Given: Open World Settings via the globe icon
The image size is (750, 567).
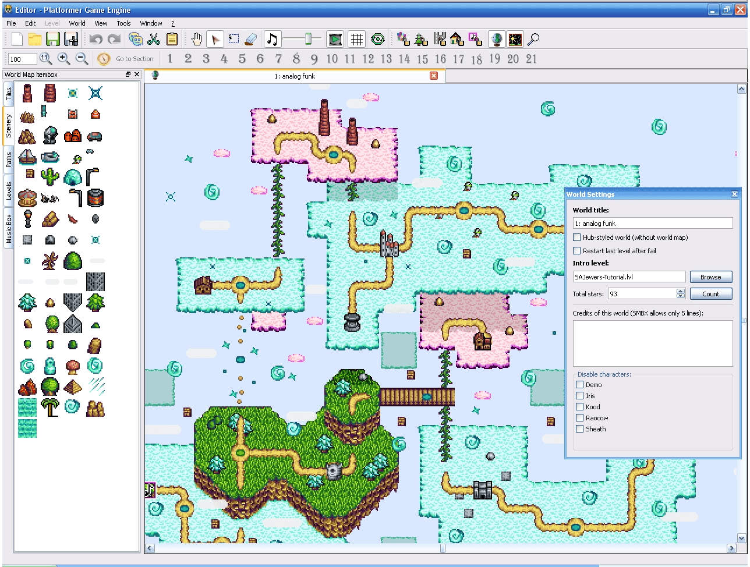Looking at the screenshot, I should pos(496,39).
